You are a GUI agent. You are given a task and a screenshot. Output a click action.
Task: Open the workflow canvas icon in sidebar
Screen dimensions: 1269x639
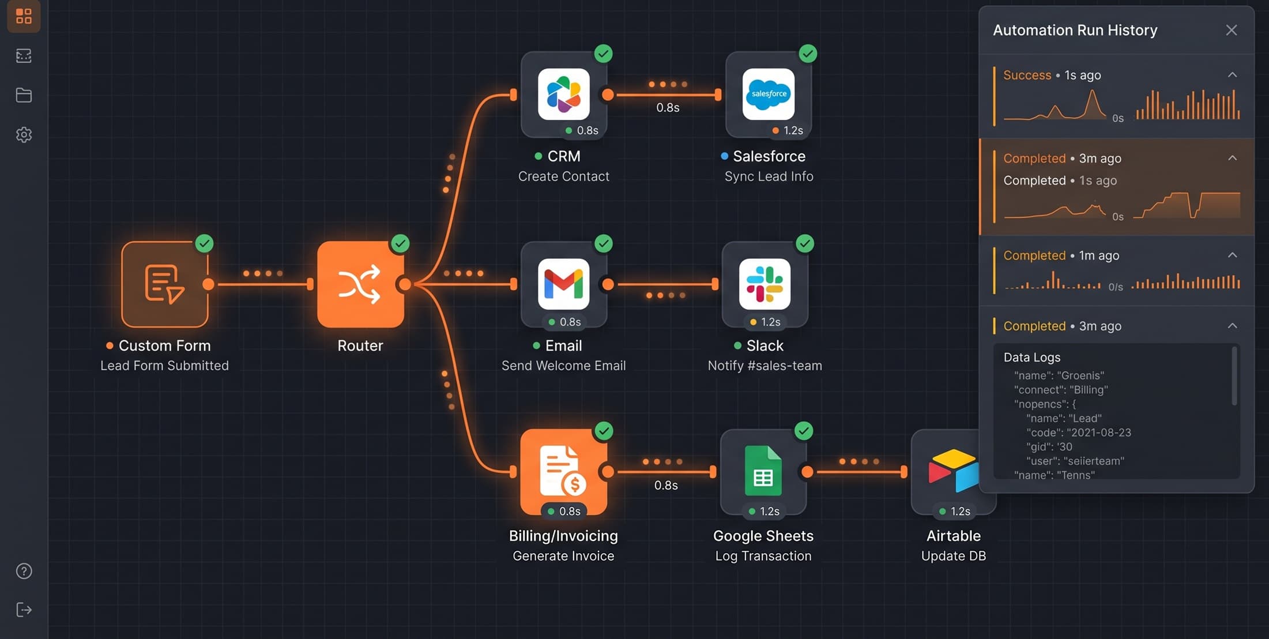pyautogui.click(x=24, y=56)
